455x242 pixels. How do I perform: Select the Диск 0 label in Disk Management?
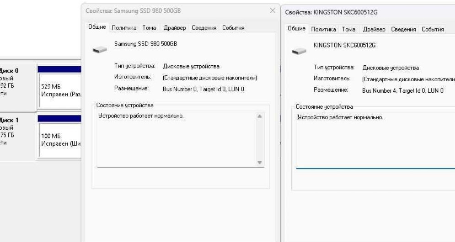click(x=9, y=70)
